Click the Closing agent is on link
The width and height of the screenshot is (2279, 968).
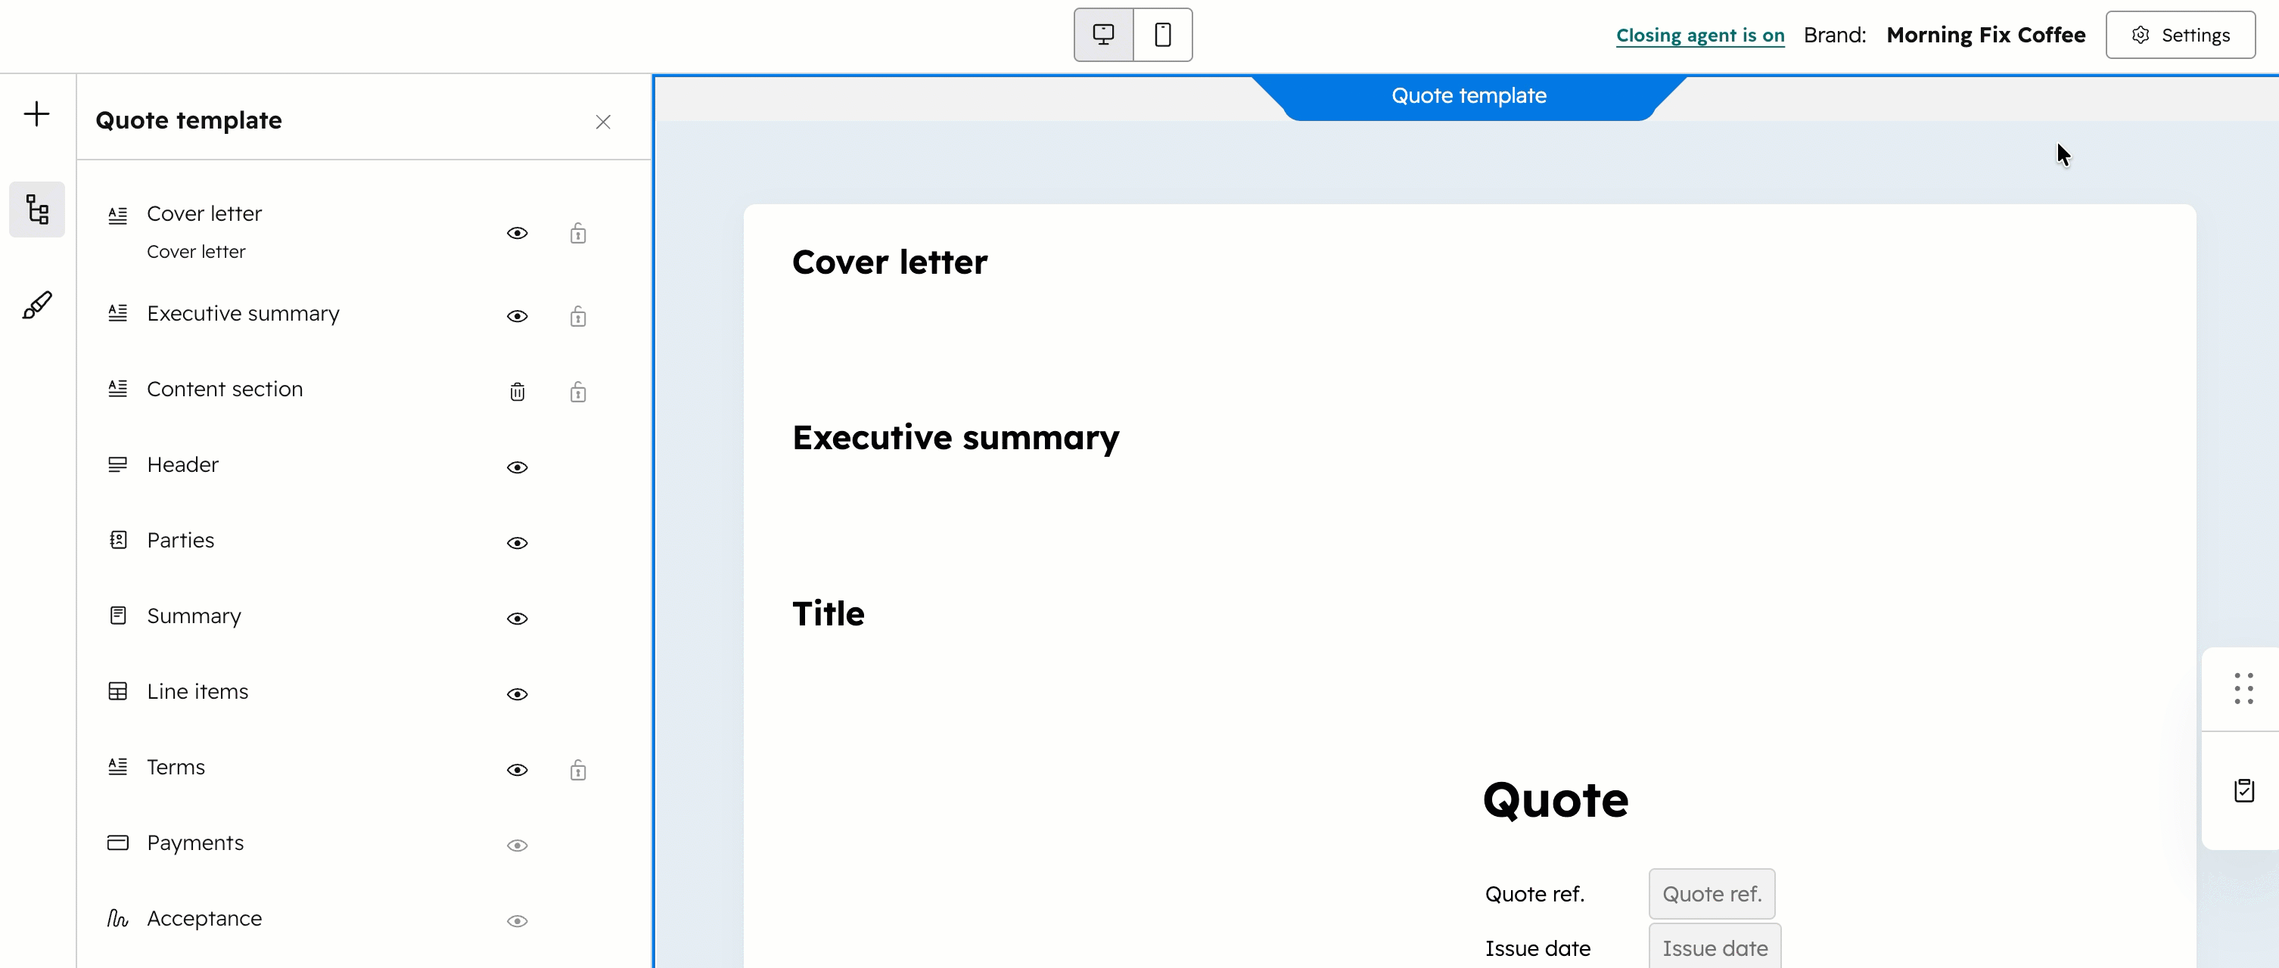pyautogui.click(x=1699, y=36)
